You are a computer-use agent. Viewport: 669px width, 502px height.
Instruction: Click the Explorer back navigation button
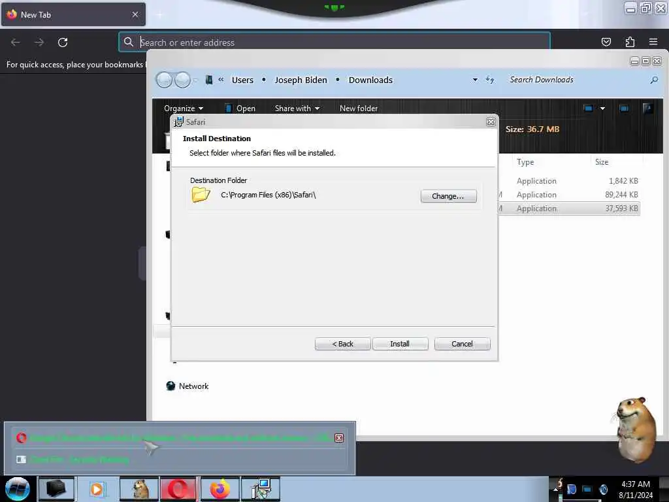tap(164, 80)
